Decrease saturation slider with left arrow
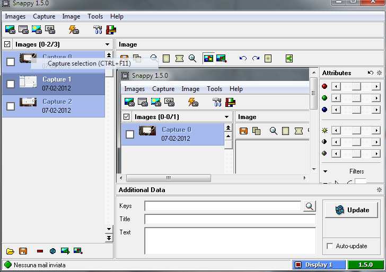 click(336, 153)
